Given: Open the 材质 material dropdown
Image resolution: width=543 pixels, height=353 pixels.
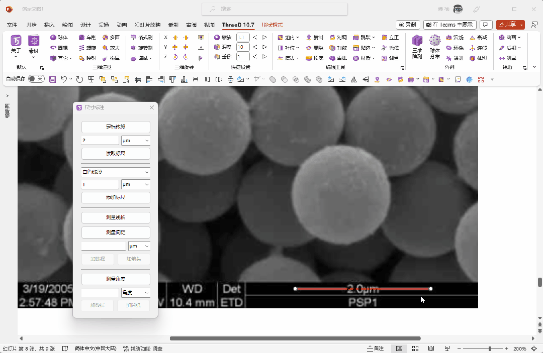Looking at the screenshot, I should (364, 58).
